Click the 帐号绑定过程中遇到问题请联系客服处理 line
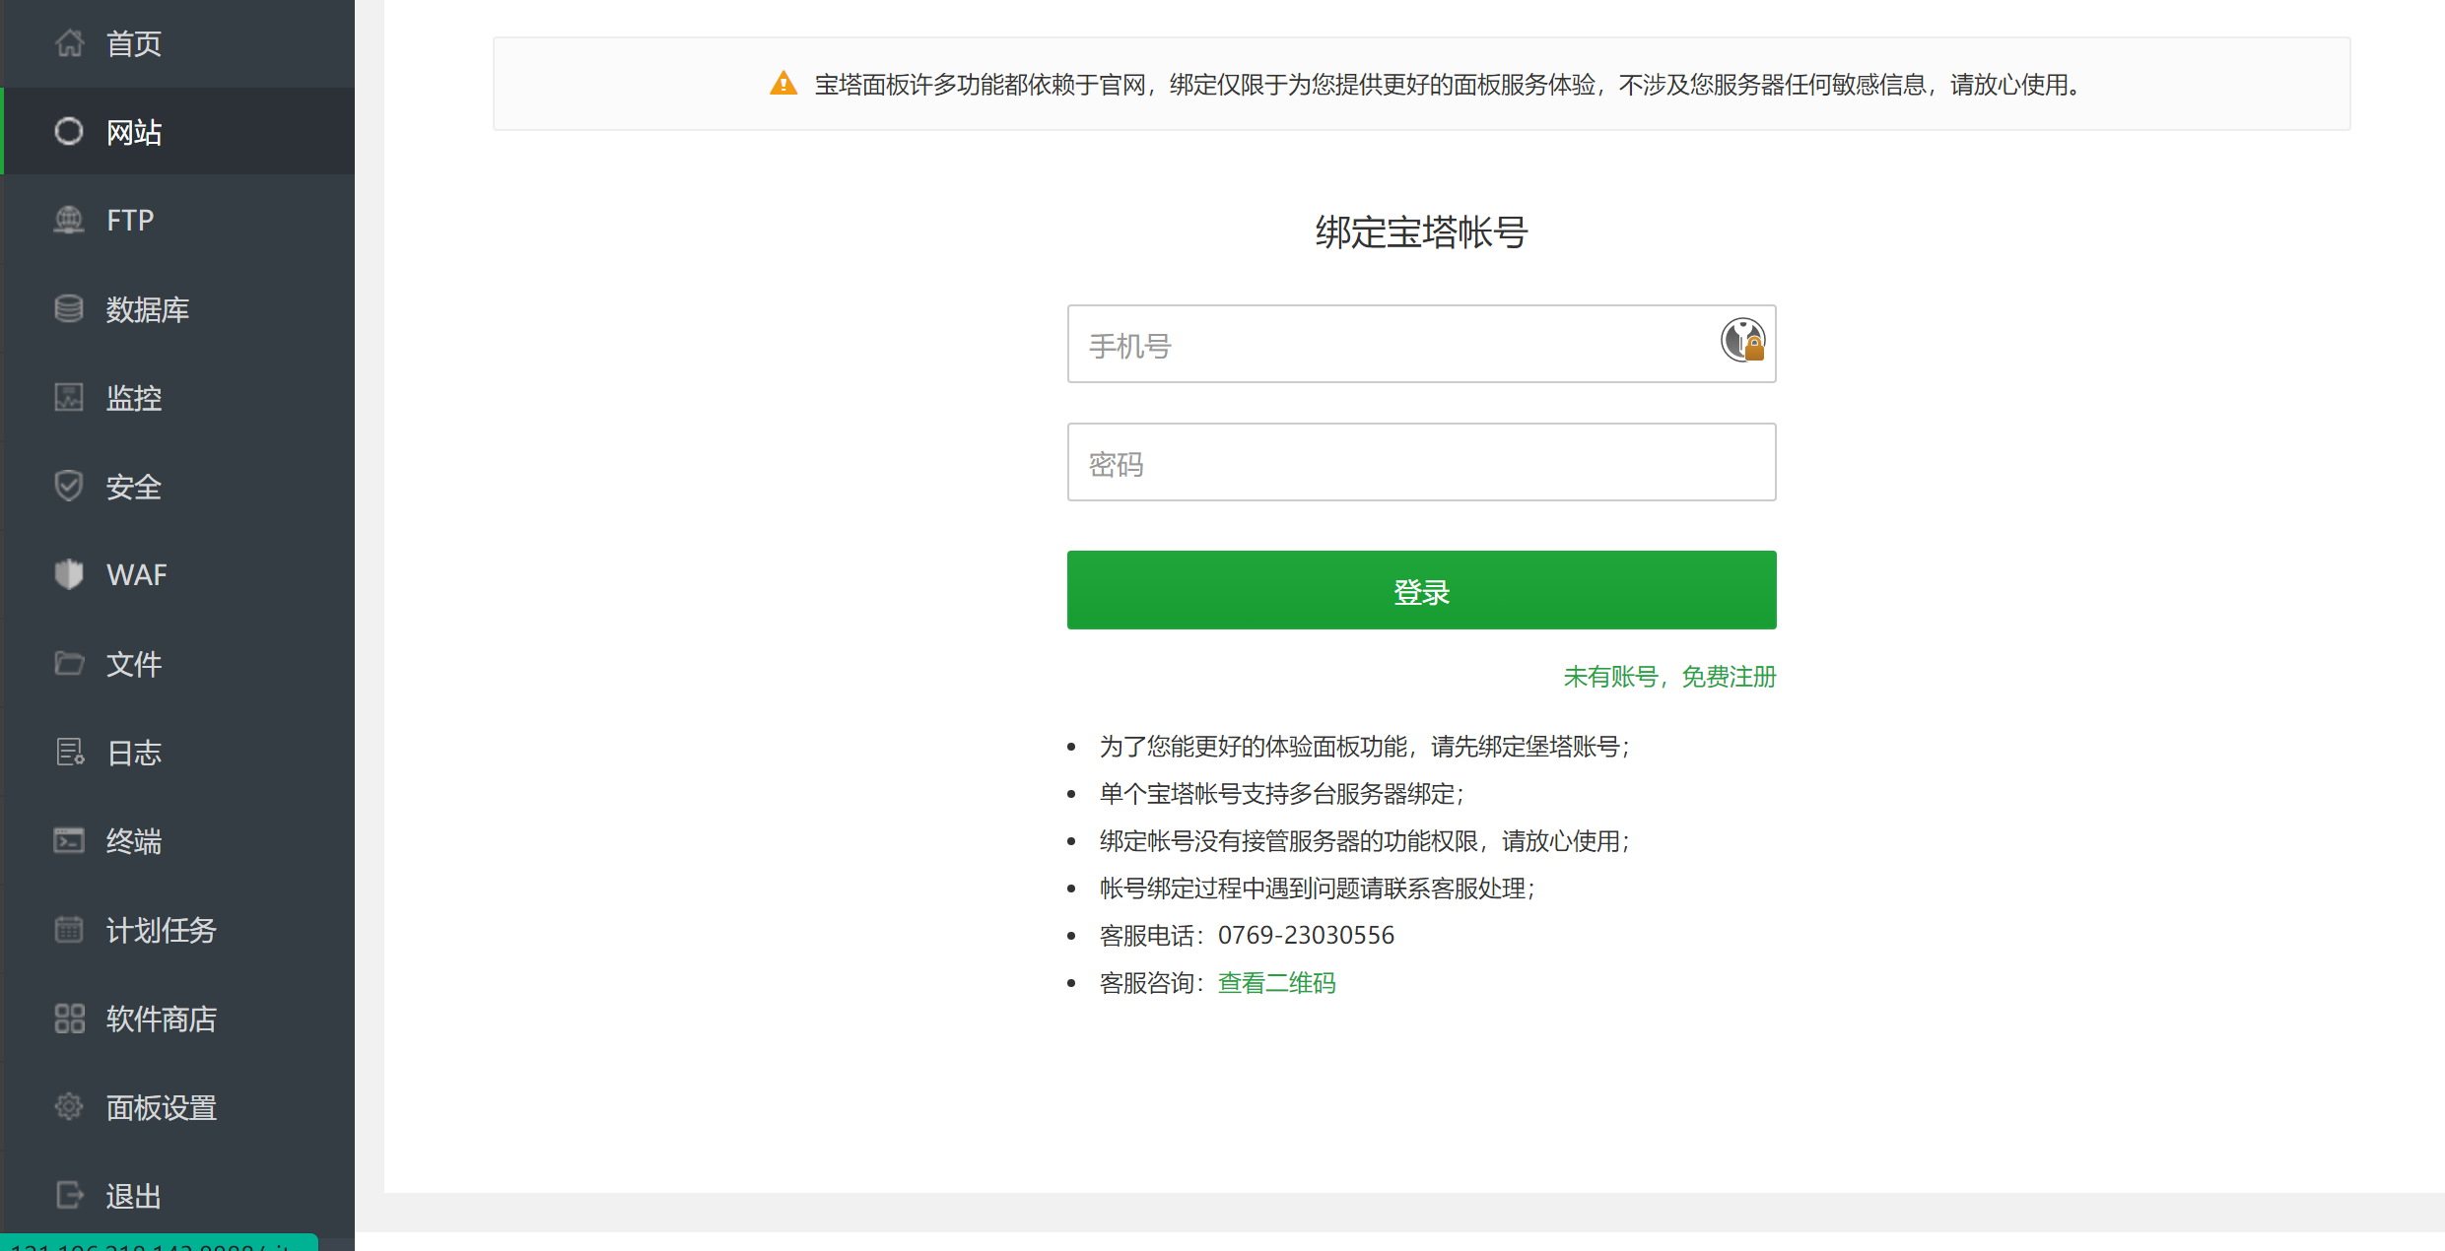2445x1251 pixels. (1318, 889)
